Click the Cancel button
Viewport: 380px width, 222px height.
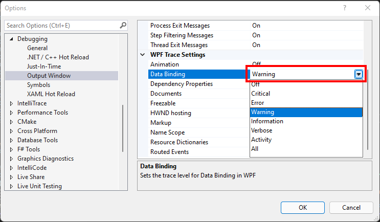(351, 208)
